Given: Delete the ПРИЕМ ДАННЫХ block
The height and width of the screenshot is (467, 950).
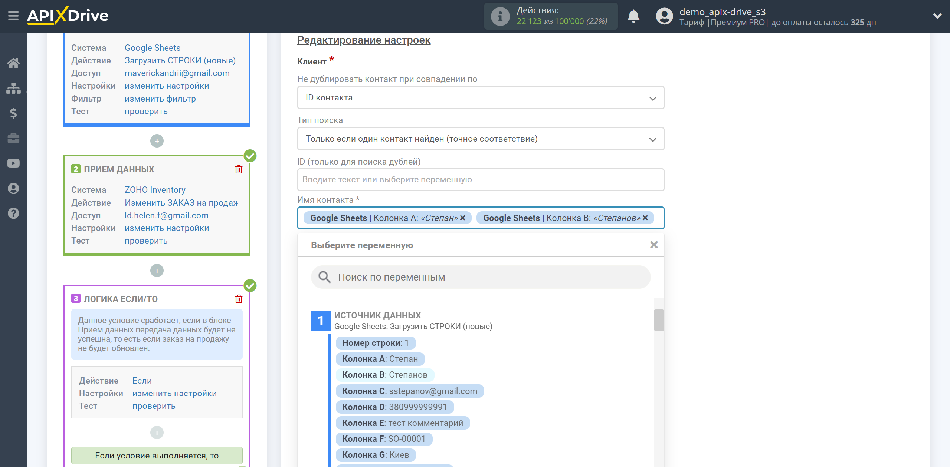Looking at the screenshot, I should (239, 169).
